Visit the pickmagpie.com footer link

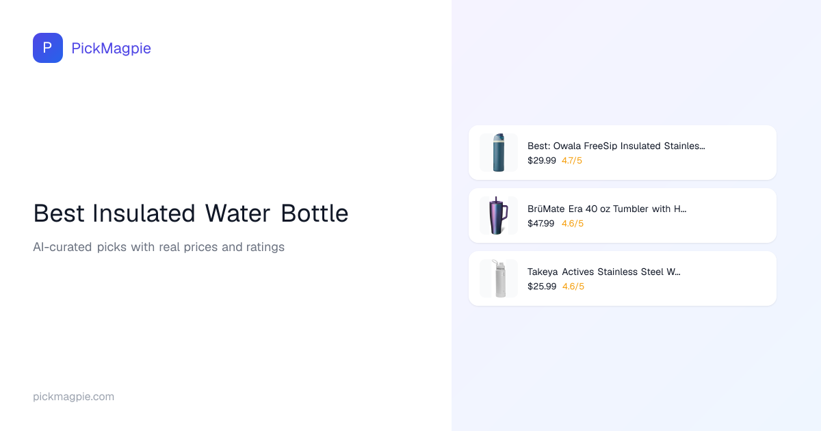(73, 397)
